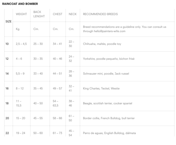Click the WEIGHT column header
Screen dimensions: 176x145
click(x=21, y=14)
